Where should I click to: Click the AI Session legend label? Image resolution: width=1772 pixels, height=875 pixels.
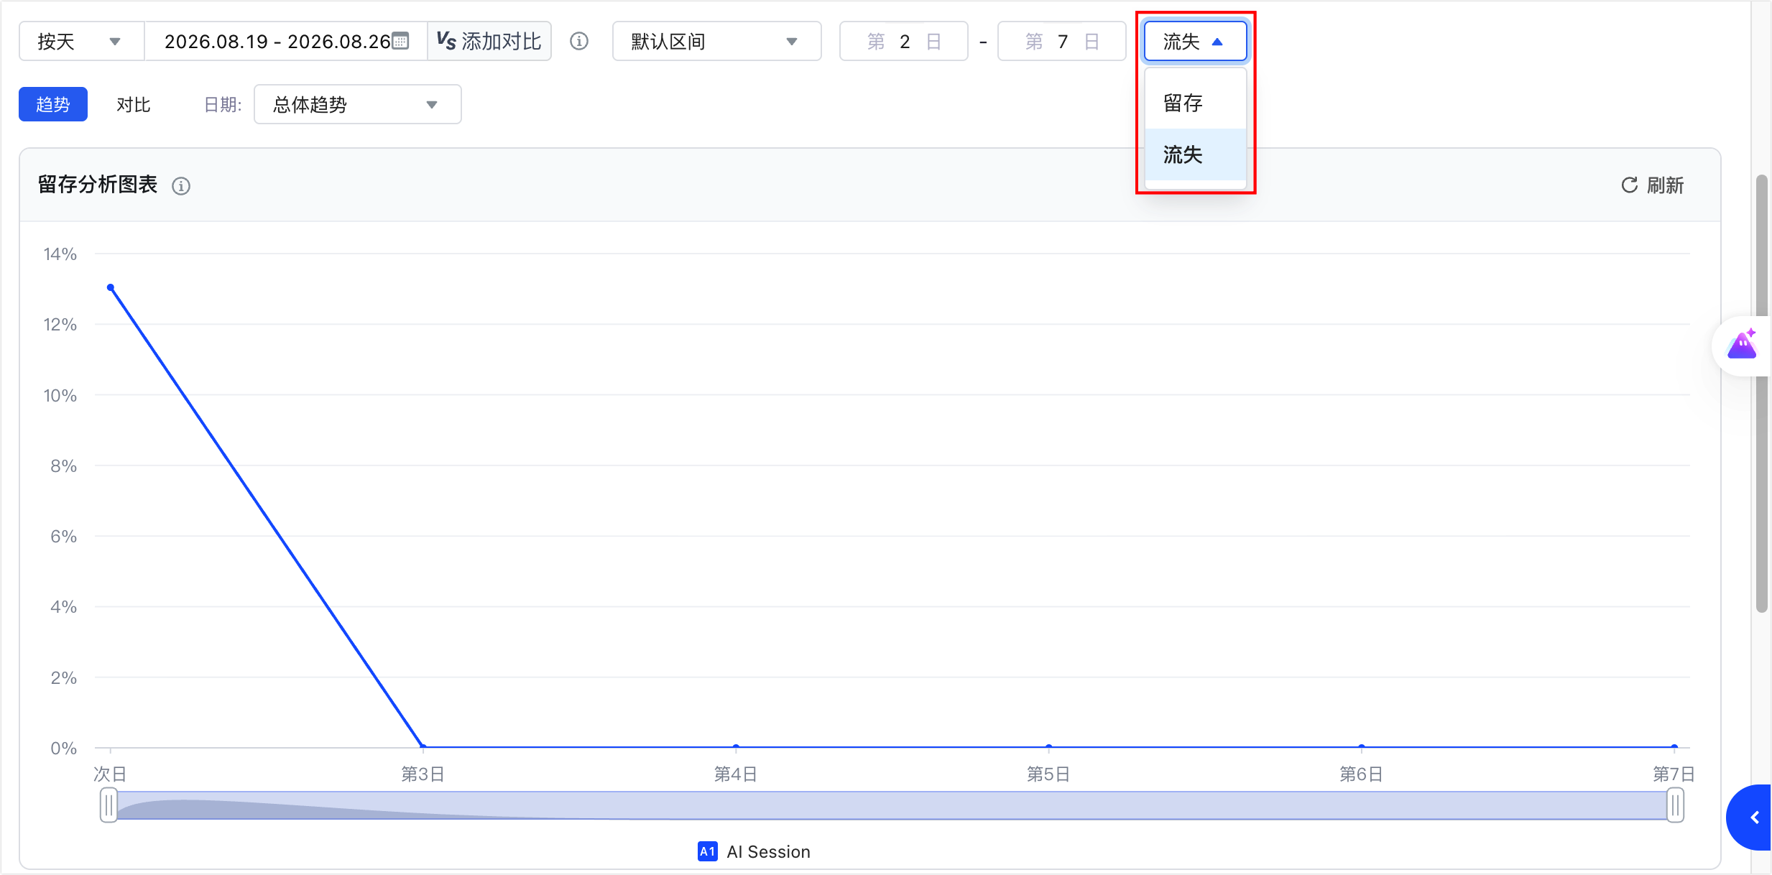[x=768, y=851]
